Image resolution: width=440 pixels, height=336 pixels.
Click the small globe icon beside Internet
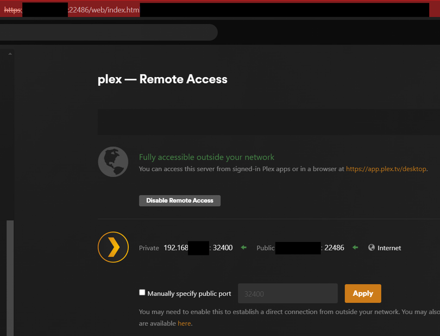pos(371,247)
